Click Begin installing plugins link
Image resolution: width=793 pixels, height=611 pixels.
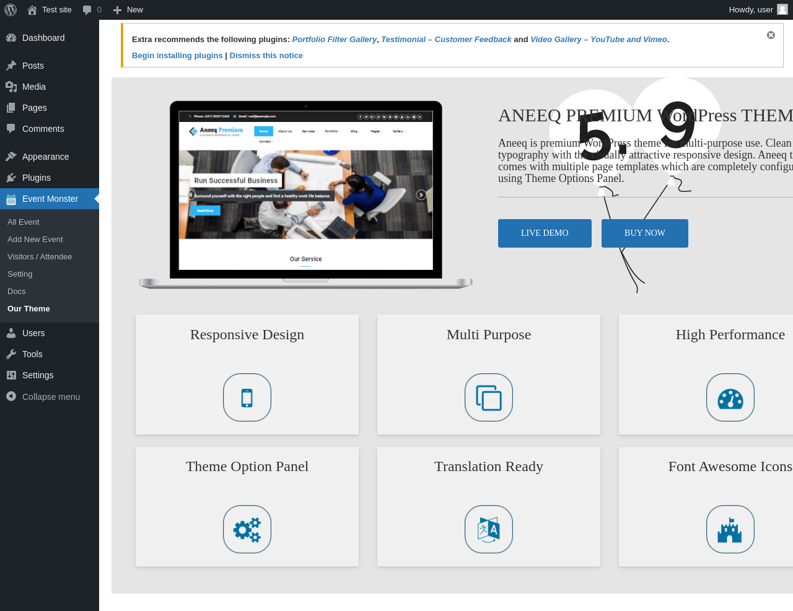[177, 55]
